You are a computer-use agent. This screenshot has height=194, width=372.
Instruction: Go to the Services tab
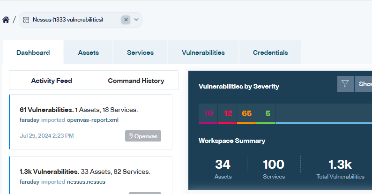[x=140, y=52]
